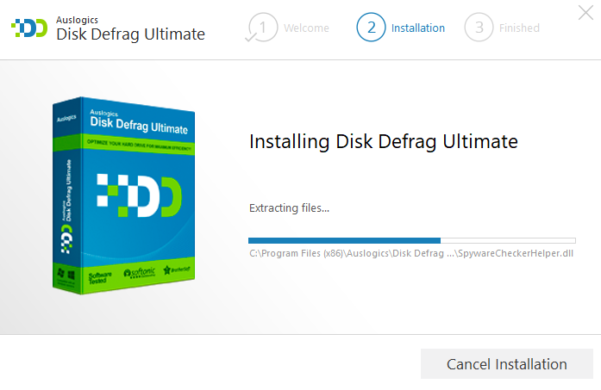The image size is (601, 390).
Task: Select the Finished step label
Action: pyautogui.click(x=519, y=28)
